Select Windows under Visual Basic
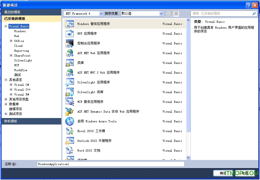260x180 pixels. (20, 31)
